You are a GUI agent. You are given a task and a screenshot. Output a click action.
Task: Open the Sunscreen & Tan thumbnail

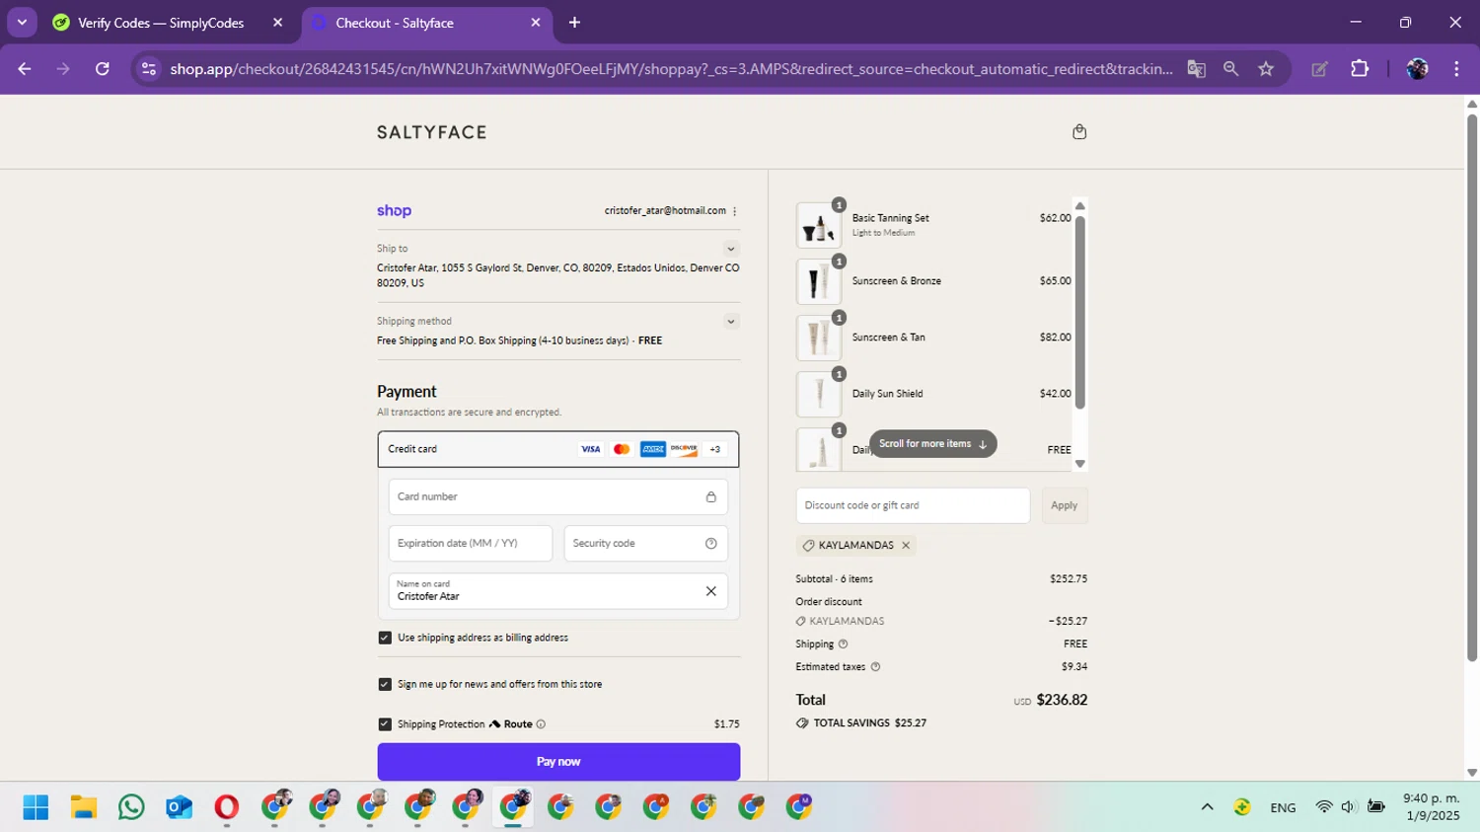819,338
